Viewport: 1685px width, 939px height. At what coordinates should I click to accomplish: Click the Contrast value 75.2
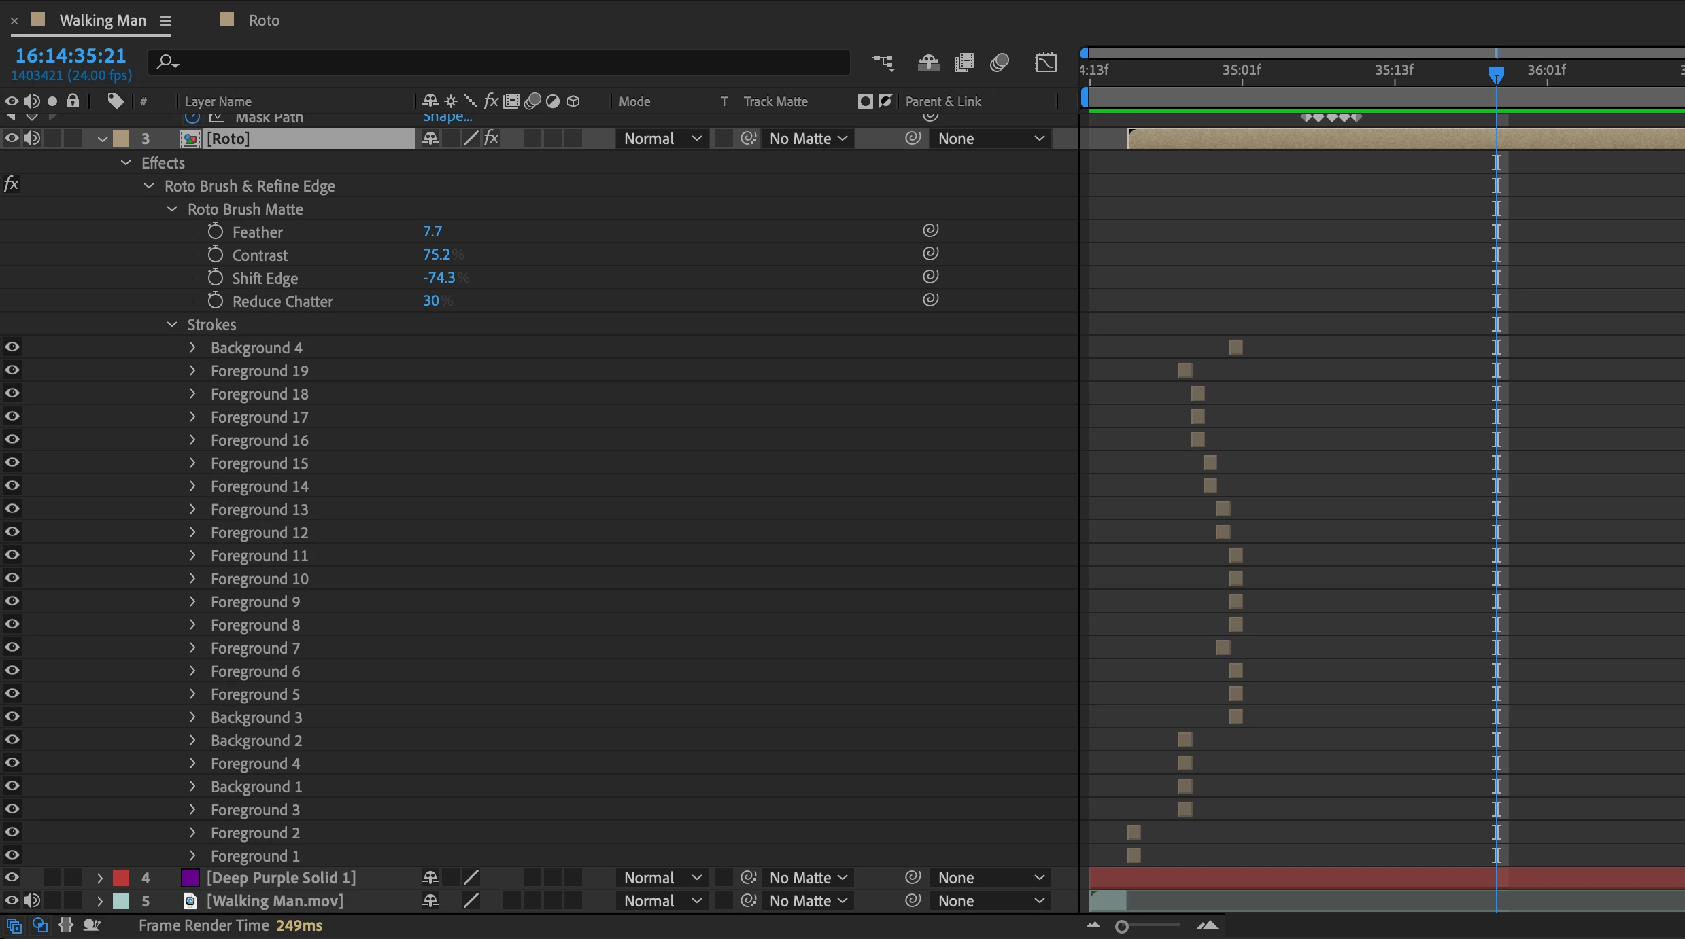coord(436,255)
